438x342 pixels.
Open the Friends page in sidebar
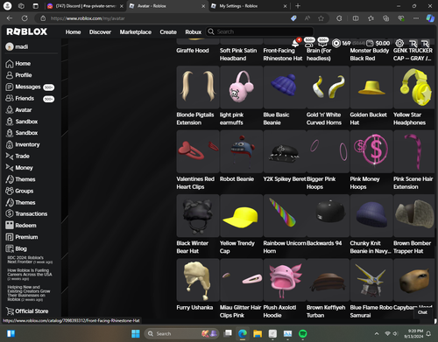tap(30, 99)
